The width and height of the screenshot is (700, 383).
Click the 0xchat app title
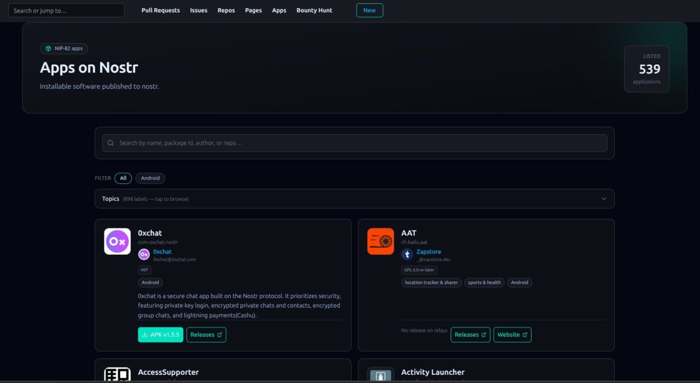[x=150, y=233]
